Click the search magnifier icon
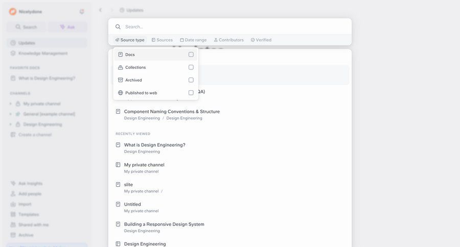460x247 pixels. pos(118,27)
